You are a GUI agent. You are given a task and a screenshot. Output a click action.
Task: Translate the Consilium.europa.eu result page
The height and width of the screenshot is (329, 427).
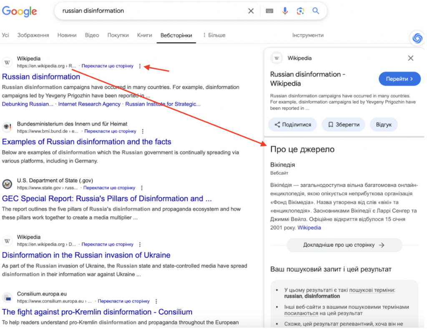(124, 301)
